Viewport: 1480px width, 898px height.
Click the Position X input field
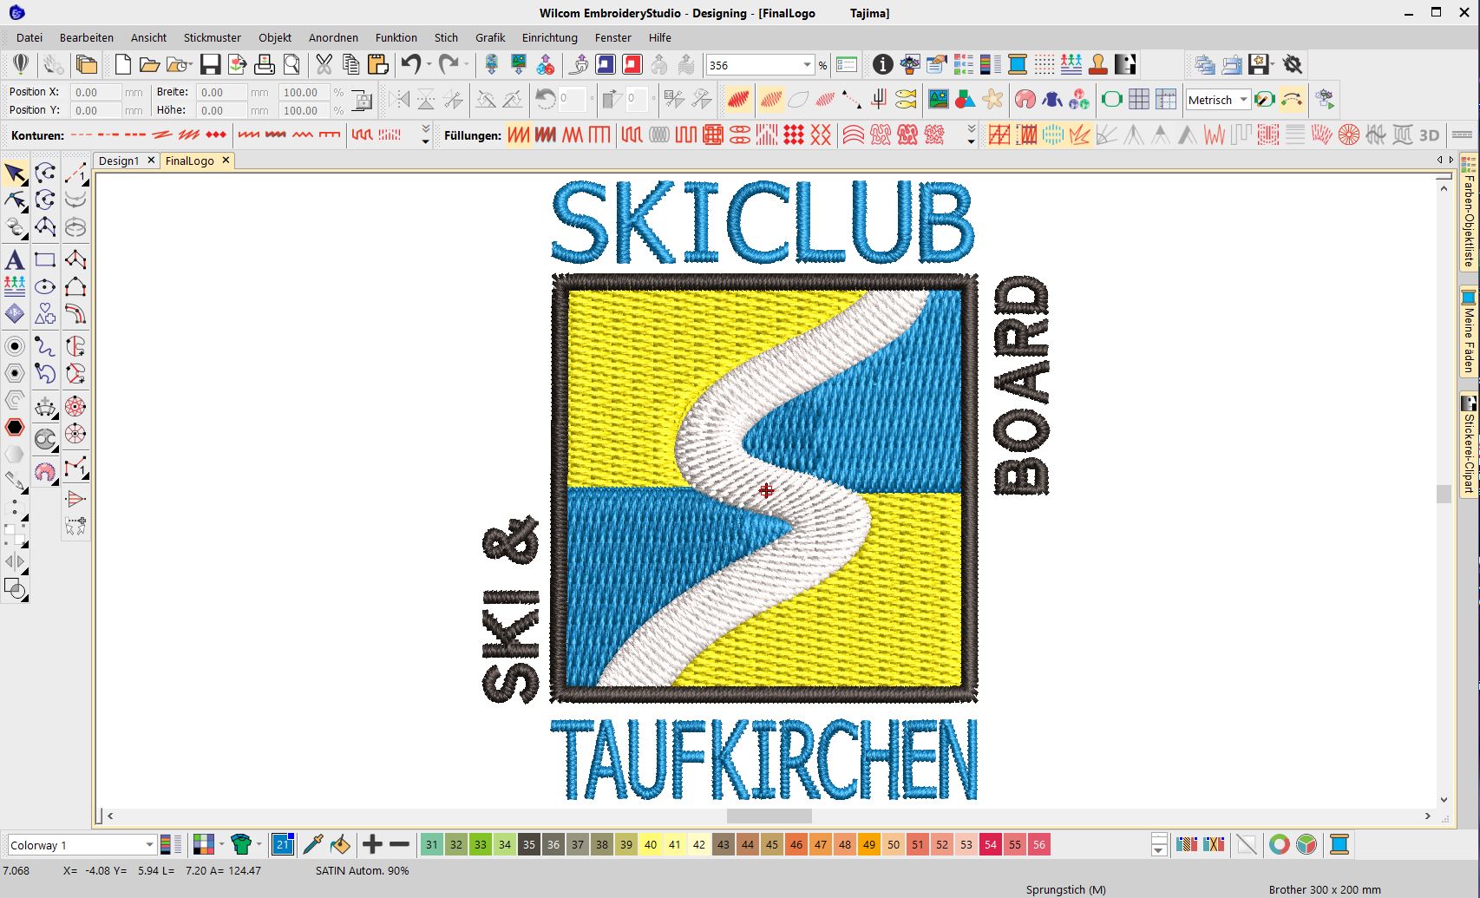point(95,92)
